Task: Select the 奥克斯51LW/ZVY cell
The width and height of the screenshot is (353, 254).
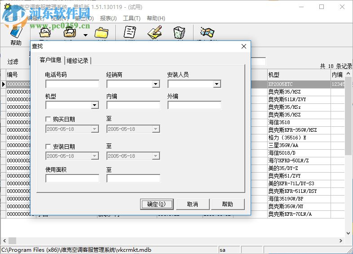Action: (299, 99)
